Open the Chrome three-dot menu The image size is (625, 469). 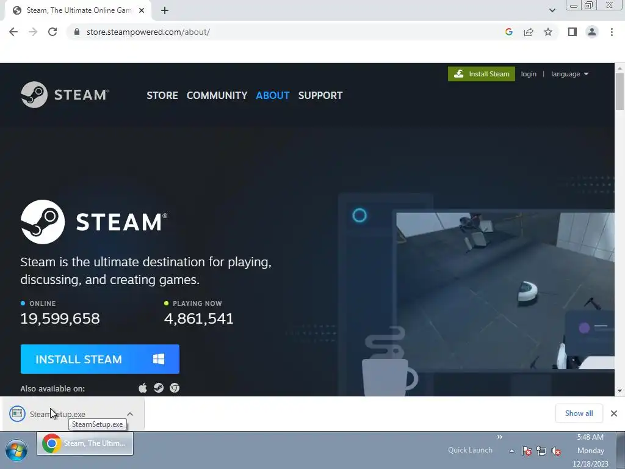click(612, 32)
